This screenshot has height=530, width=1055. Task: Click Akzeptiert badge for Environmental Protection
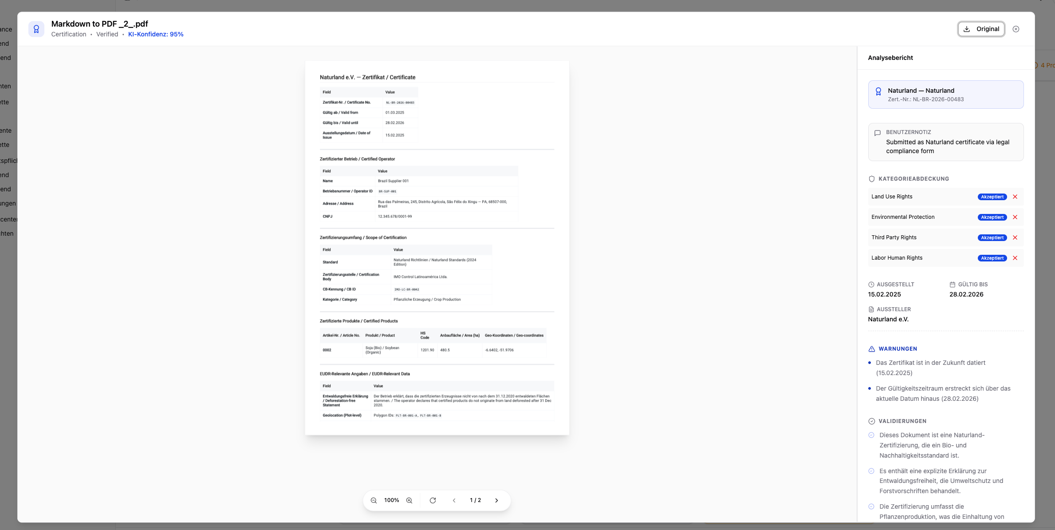point(992,218)
